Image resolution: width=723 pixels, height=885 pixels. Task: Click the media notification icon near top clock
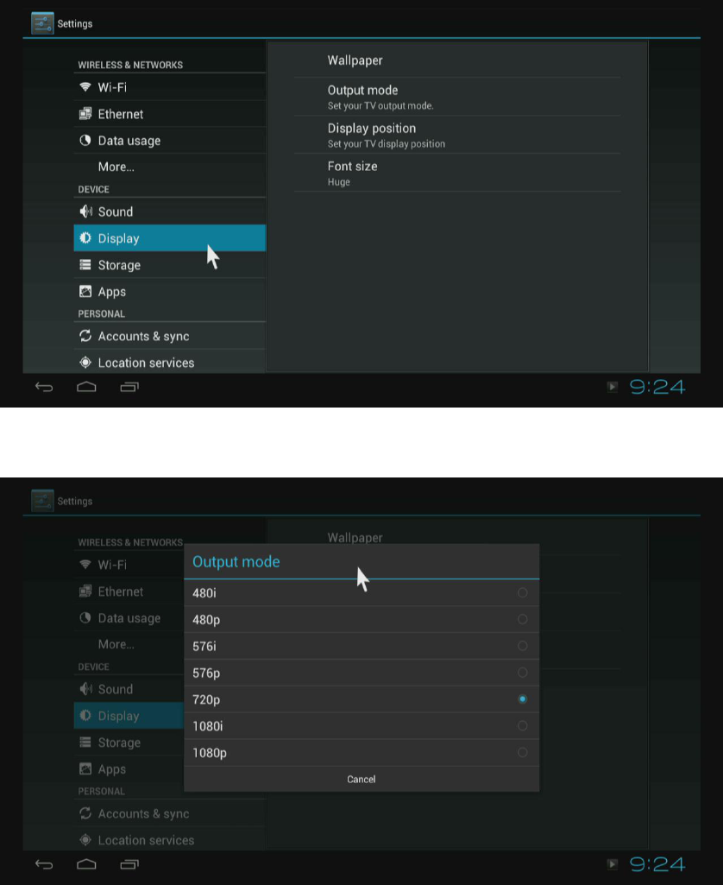(613, 387)
